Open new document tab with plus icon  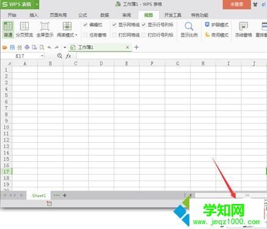tap(136, 47)
